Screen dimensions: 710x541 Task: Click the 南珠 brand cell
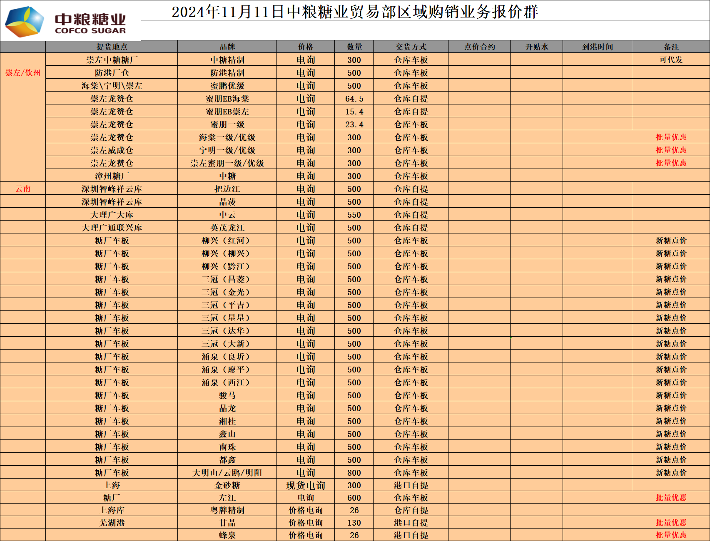tap(227, 447)
